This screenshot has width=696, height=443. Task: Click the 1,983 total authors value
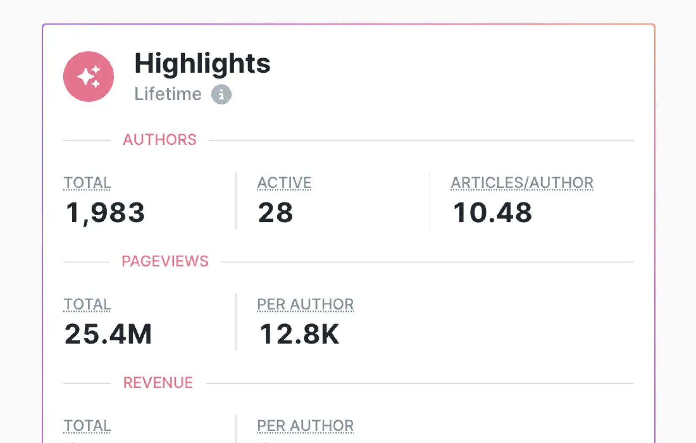click(105, 212)
